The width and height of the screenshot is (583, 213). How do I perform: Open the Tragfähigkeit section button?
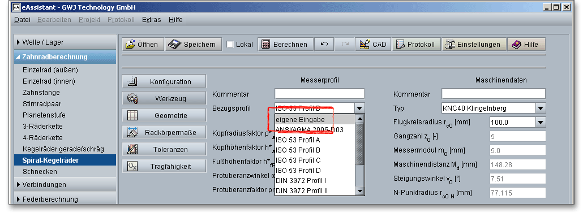164,166
